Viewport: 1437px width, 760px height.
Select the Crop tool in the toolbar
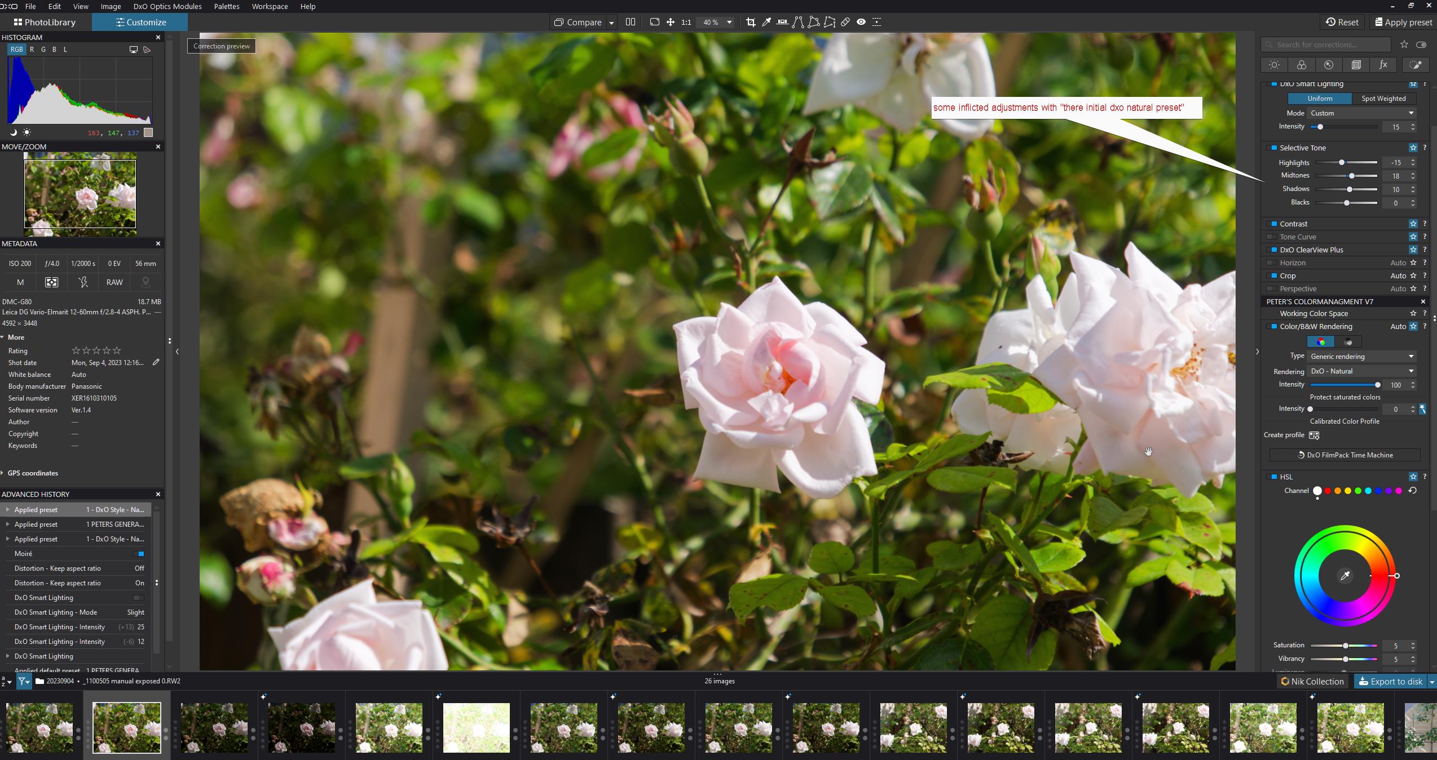[x=751, y=22]
